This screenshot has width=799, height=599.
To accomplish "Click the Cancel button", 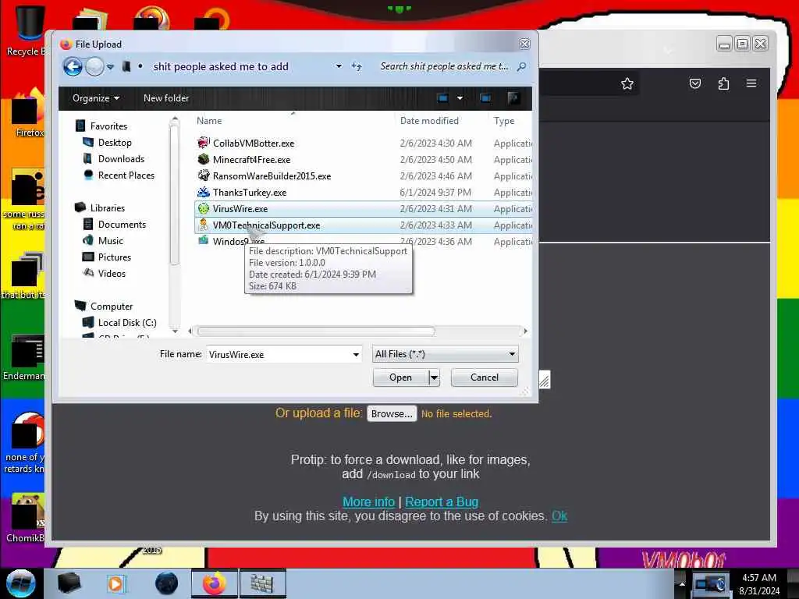I will click(x=484, y=377).
